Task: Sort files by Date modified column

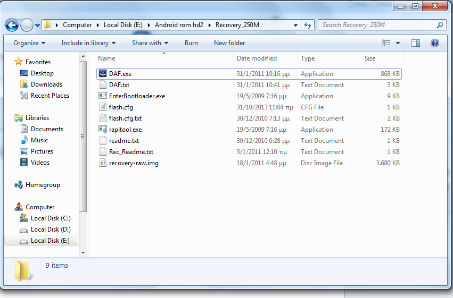Action: pos(257,58)
